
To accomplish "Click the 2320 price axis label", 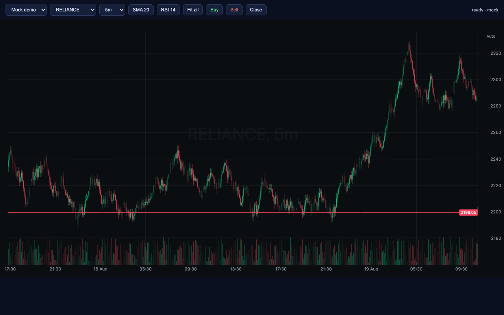I will point(496,53).
